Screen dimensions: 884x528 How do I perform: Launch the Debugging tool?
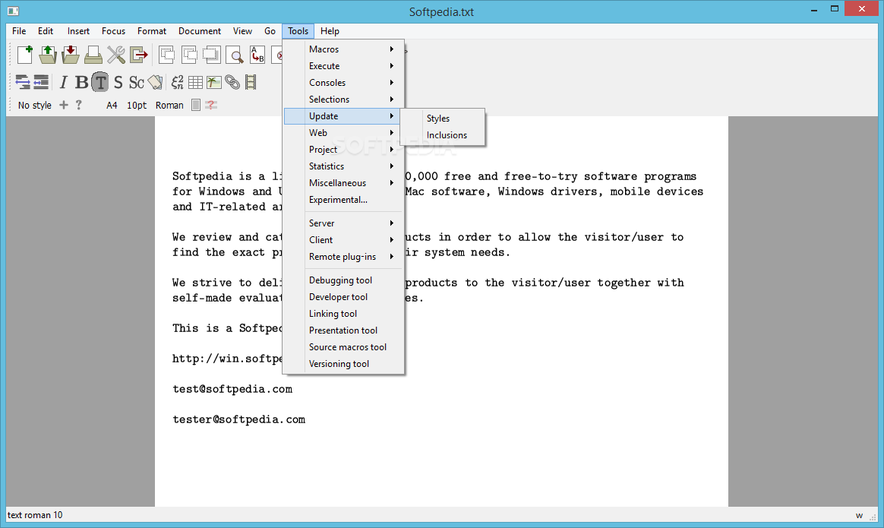click(343, 280)
